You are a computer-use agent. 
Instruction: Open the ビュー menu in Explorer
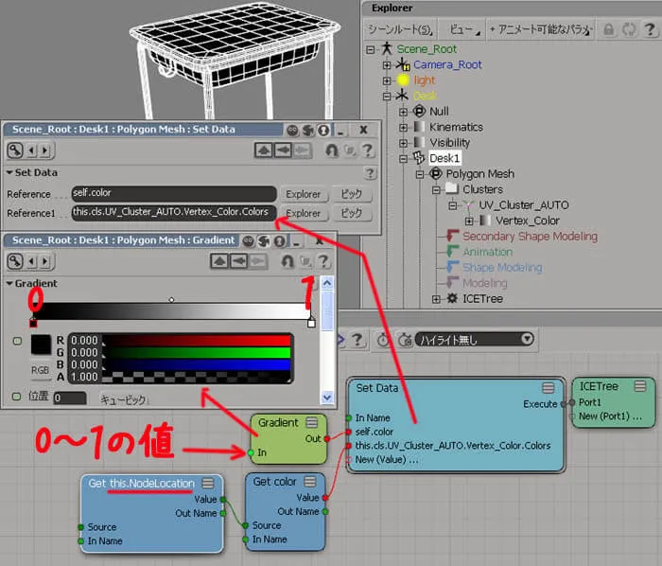(x=463, y=29)
